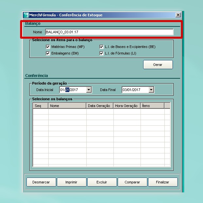This screenshot has height=203, width=203.
Task: Click the Nome column header in table
Action: [67, 106]
